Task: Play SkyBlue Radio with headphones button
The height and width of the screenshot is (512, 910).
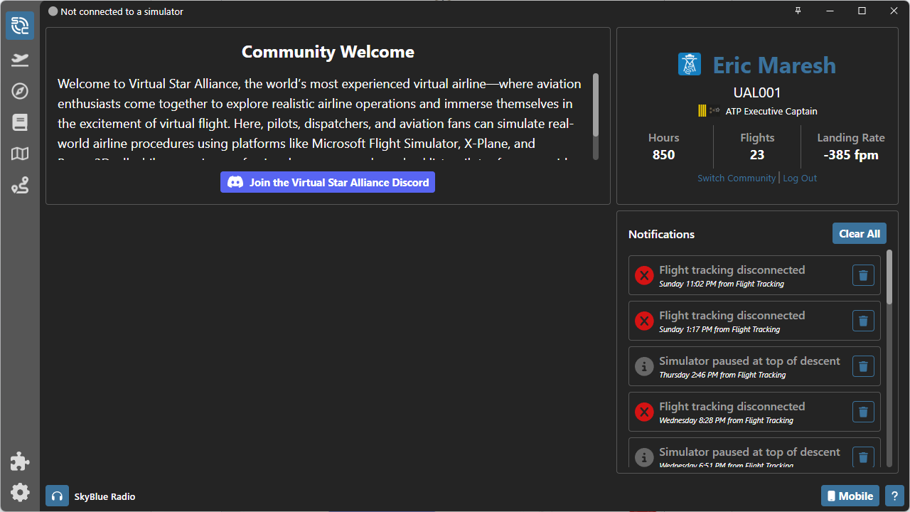Action: coord(57,496)
